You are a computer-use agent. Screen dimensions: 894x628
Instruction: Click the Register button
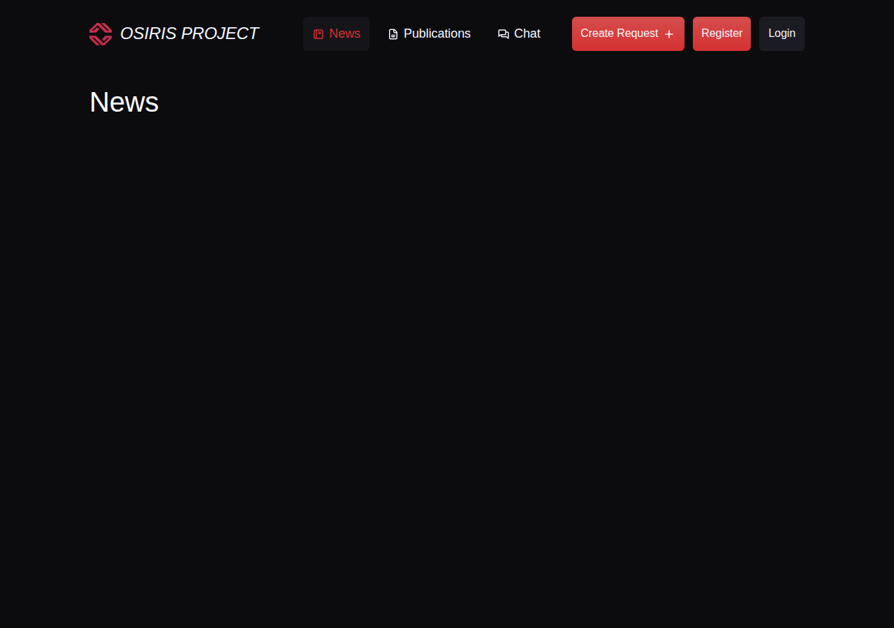tap(721, 33)
